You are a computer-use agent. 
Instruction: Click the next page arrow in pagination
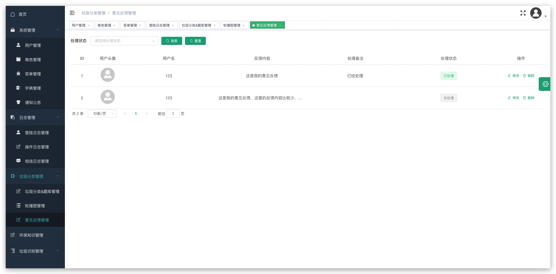[147, 114]
